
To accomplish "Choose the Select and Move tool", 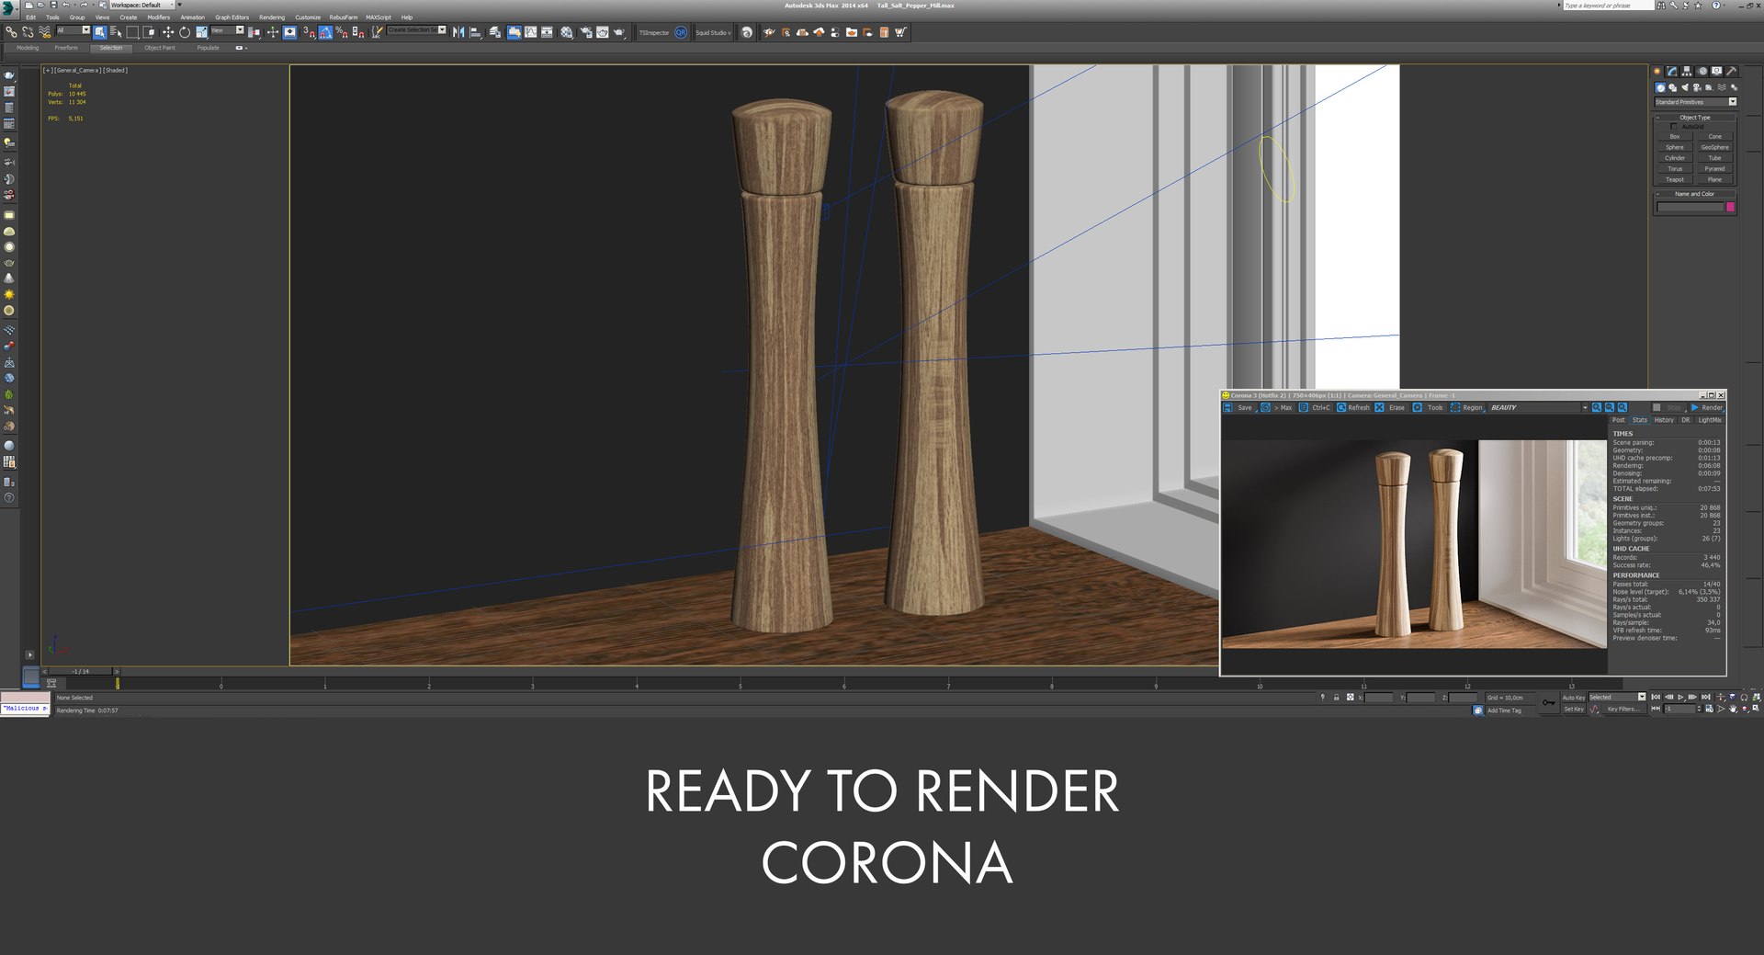I will point(168,32).
